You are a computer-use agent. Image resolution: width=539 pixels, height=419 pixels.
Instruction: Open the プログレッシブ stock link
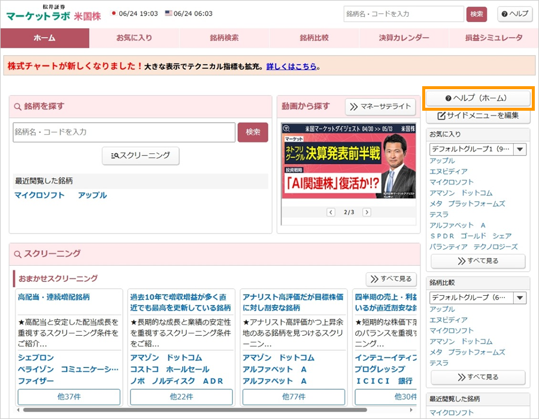(x=380, y=369)
